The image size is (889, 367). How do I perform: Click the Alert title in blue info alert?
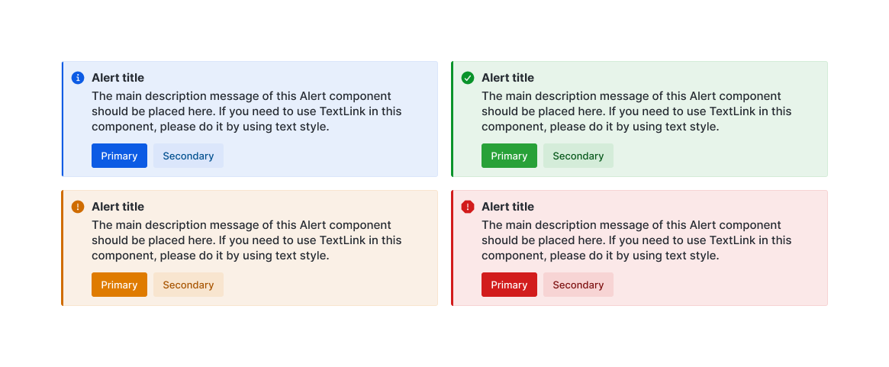coord(118,78)
